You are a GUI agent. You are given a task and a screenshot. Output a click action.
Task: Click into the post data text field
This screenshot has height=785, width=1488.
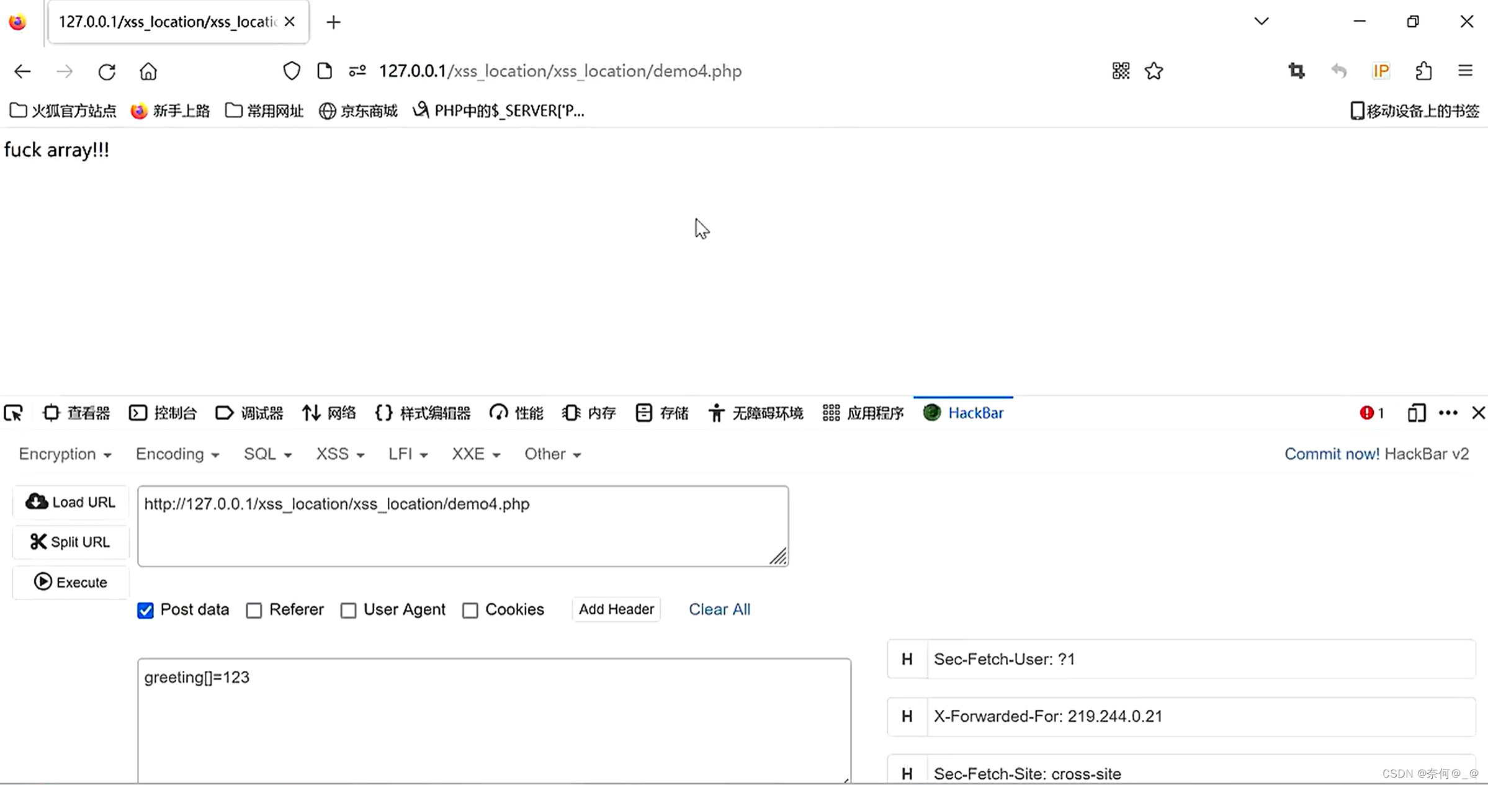(x=493, y=720)
